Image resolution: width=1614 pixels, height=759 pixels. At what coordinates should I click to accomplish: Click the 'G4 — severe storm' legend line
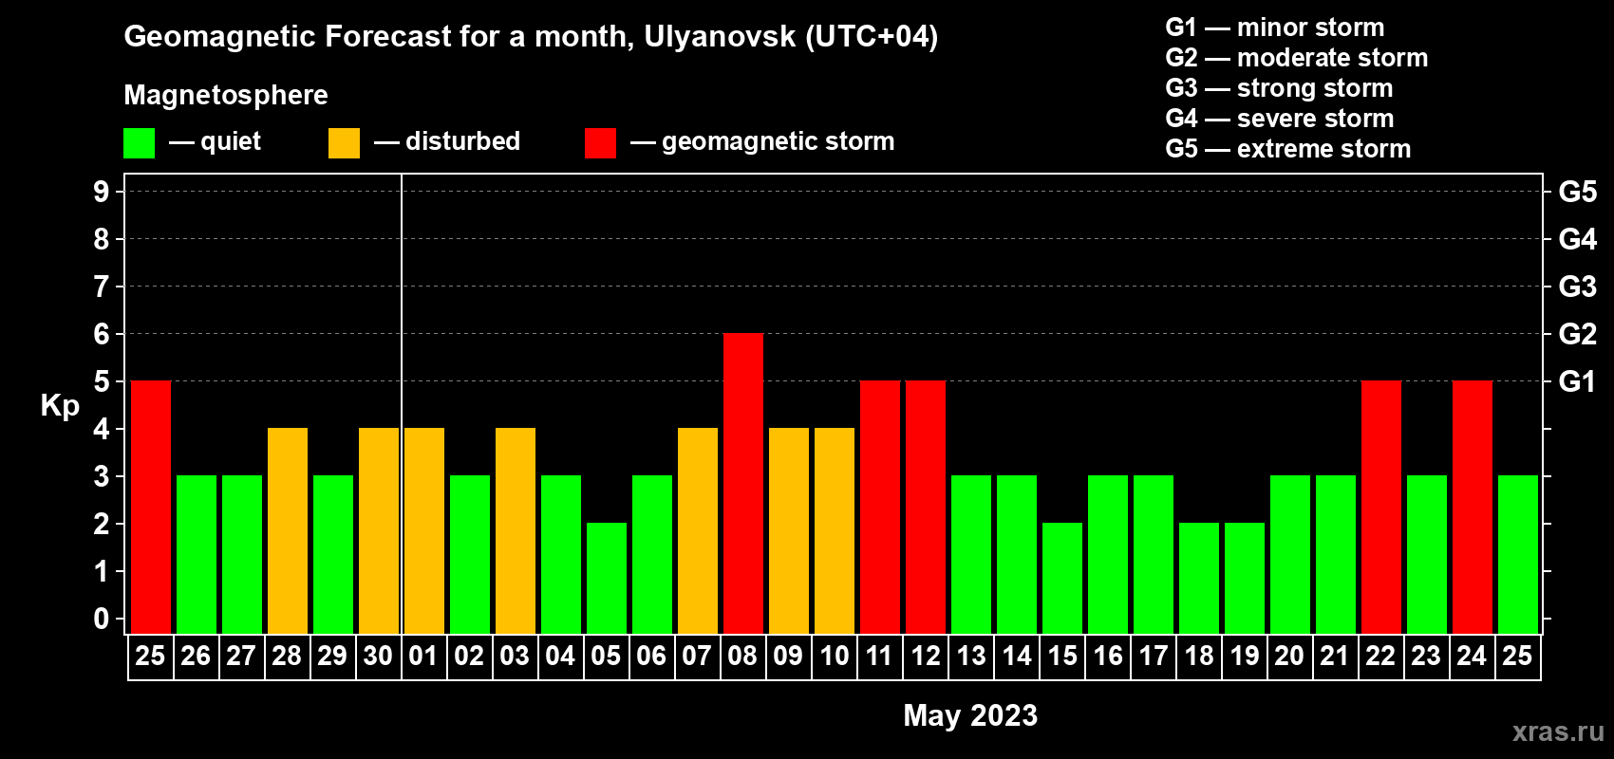click(1280, 119)
